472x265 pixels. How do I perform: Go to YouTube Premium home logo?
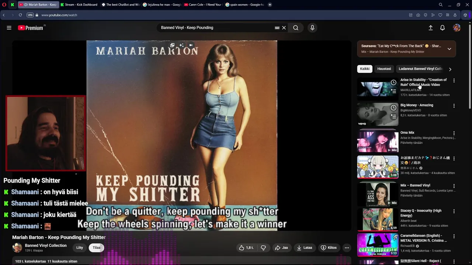tap(31, 28)
